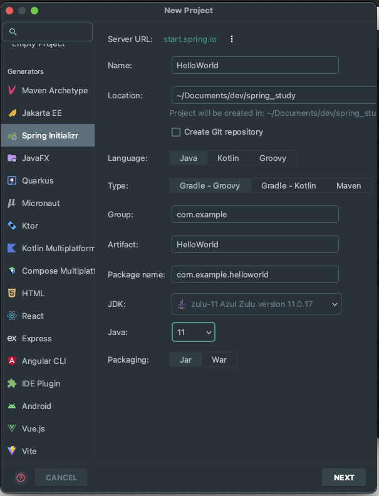Select the Quarkus generator entry
This screenshot has height=496, width=379.
point(48,180)
